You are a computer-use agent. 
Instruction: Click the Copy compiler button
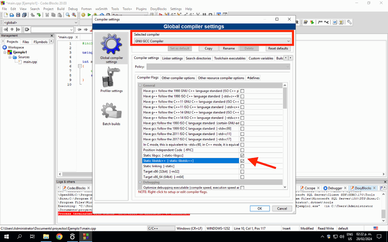click(208, 48)
